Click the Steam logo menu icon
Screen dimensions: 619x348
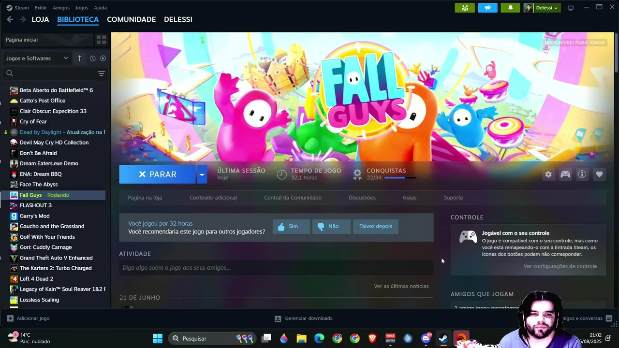[9, 8]
